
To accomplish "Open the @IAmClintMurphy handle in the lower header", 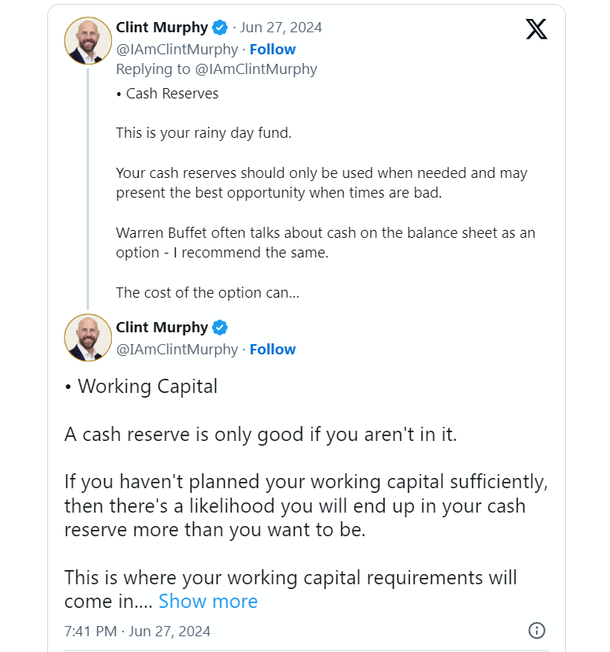I will click(x=177, y=350).
